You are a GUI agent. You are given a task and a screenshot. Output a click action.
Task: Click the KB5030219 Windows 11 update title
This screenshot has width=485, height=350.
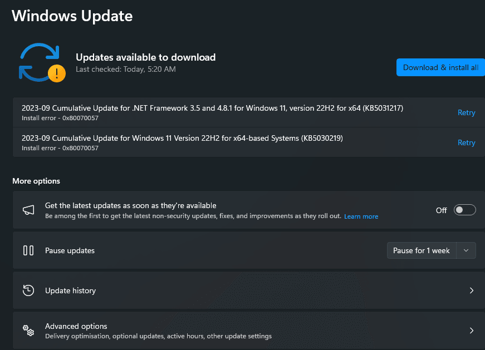click(x=182, y=138)
